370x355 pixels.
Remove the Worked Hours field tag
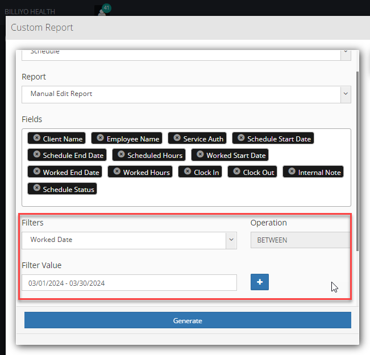click(x=117, y=171)
